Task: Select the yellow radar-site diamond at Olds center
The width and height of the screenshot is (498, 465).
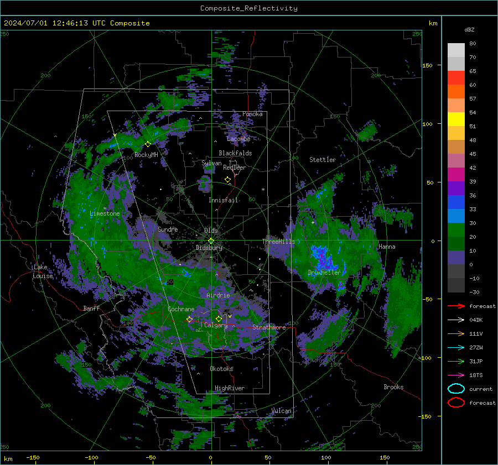Action: (211, 241)
